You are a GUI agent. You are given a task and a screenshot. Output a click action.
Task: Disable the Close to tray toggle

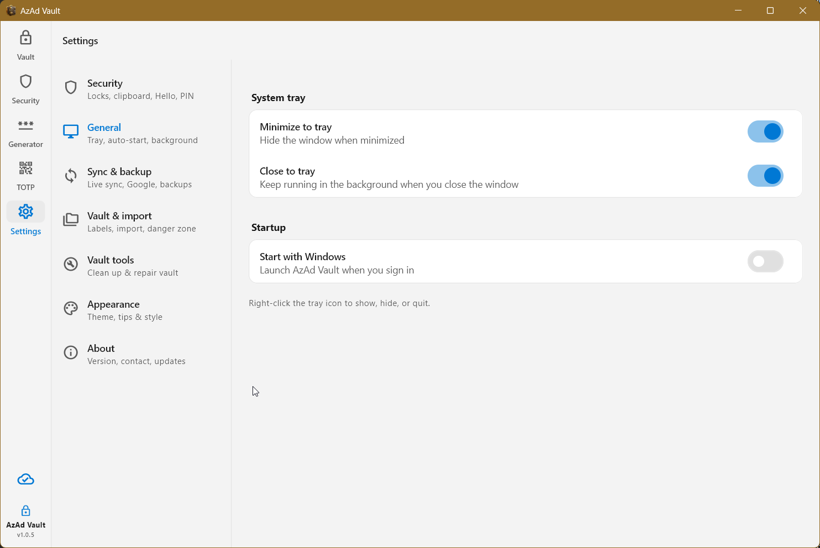[x=765, y=176]
